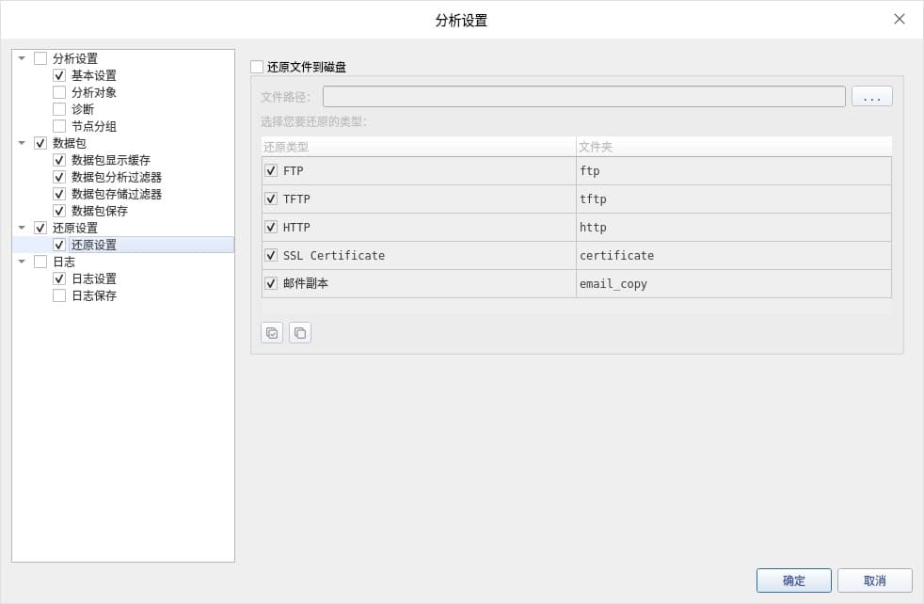The image size is (924, 604).
Task: Toggle the TFTP restore type checkbox
Action: pos(271,199)
